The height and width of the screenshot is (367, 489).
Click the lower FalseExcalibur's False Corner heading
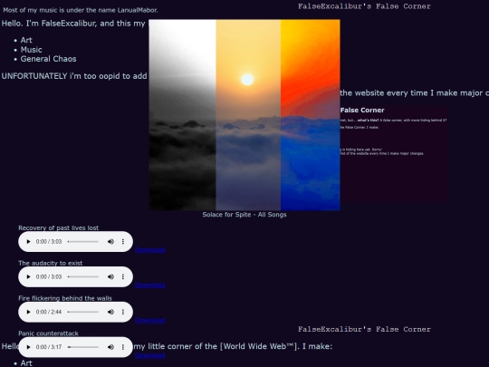tap(364, 329)
